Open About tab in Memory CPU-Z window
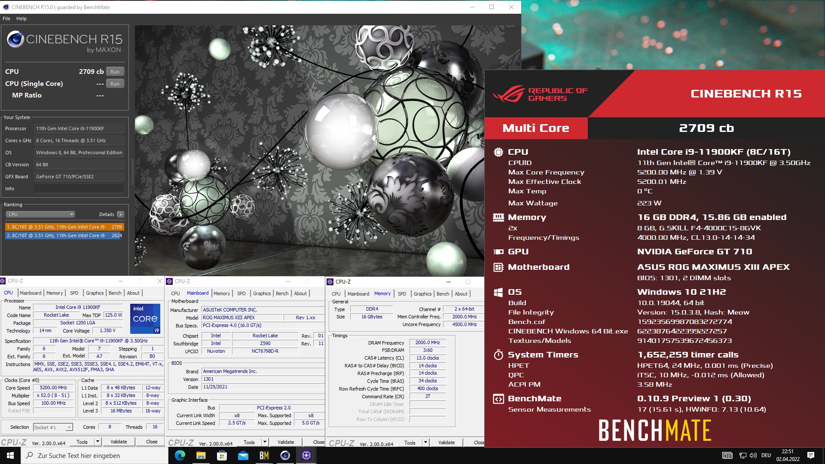This screenshot has width=825, height=464. [461, 294]
